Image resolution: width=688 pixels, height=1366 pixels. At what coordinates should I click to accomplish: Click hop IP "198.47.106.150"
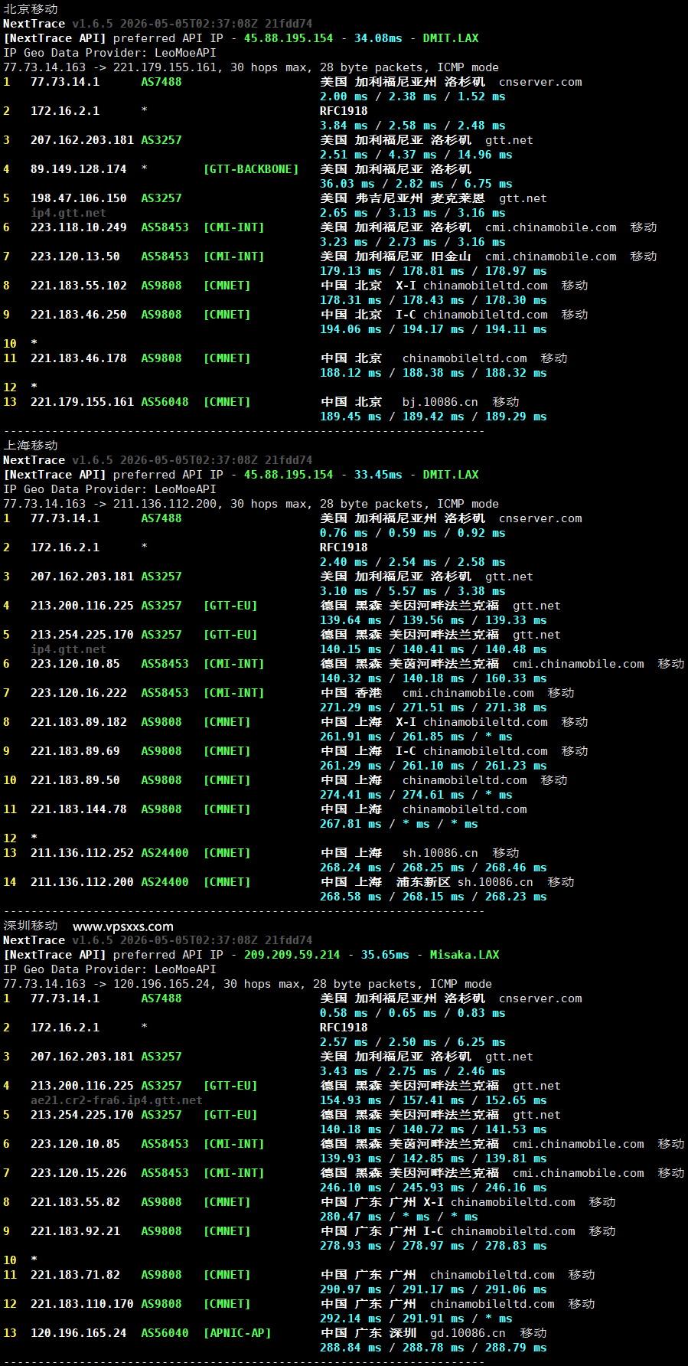point(79,198)
